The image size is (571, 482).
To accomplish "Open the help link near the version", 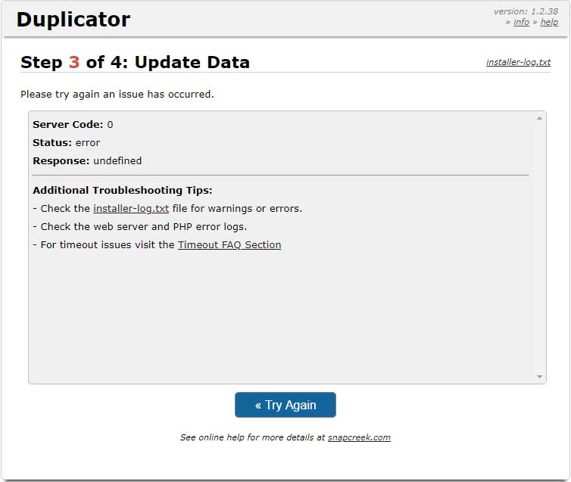I will click(x=549, y=22).
